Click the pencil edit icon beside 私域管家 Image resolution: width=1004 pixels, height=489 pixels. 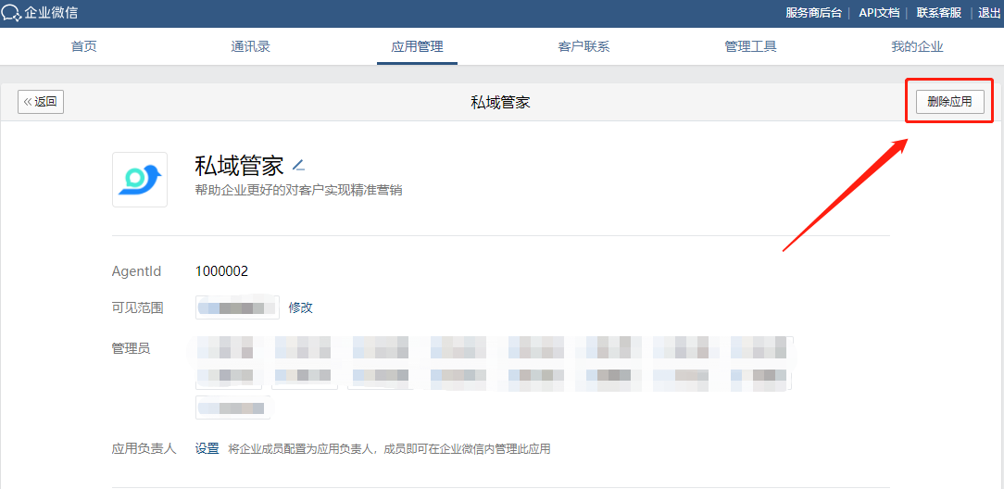(x=298, y=166)
